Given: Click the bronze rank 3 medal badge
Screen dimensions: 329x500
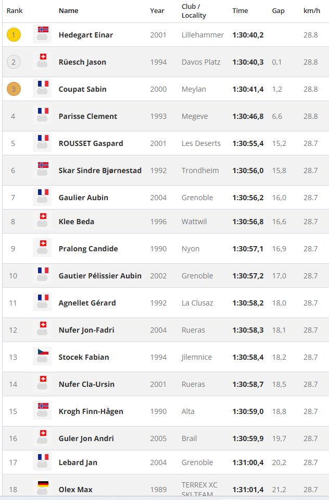Looking at the screenshot, I should click(x=14, y=89).
